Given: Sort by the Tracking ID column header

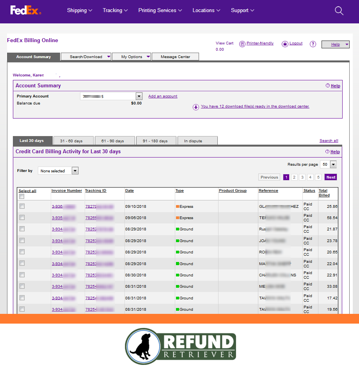Looking at the screenshot, I should [96, 191].
